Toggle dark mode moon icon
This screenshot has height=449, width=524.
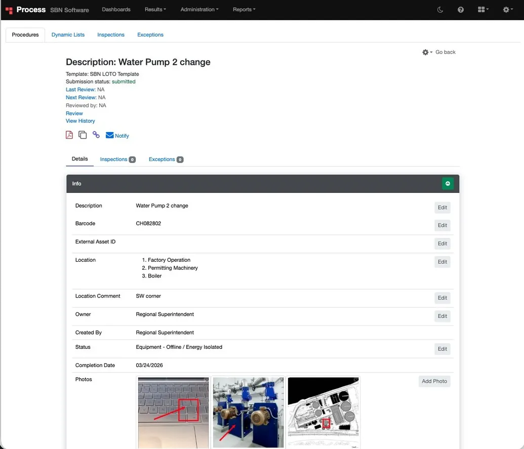440,10
